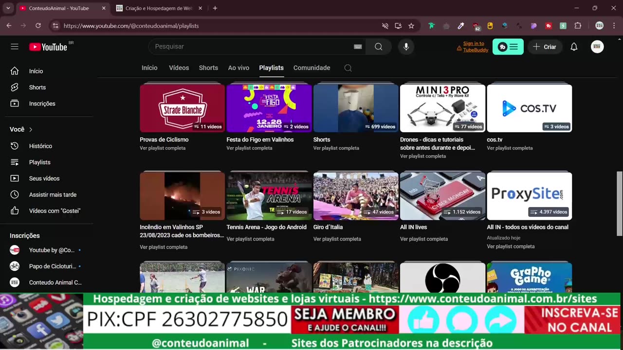Open the Shorts playlist thumbnail with 699 vídeos

coord(356,108)
